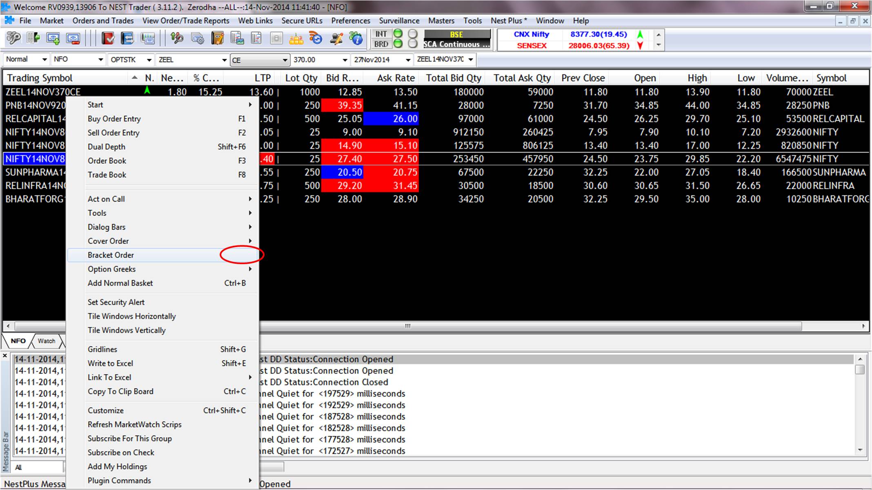Click the green up arrow beside CNX Nifty
872x490 pixels.
tap(640, 35)
